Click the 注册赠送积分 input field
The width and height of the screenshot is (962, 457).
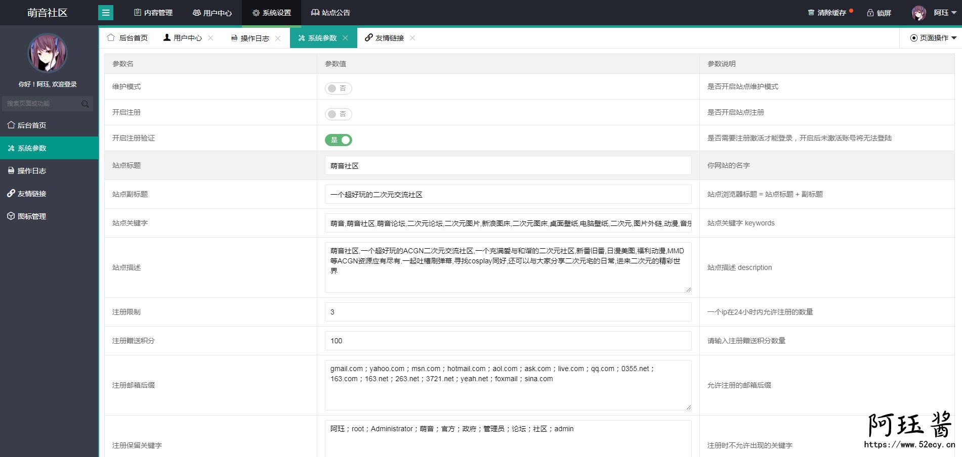tap(508, 341)
